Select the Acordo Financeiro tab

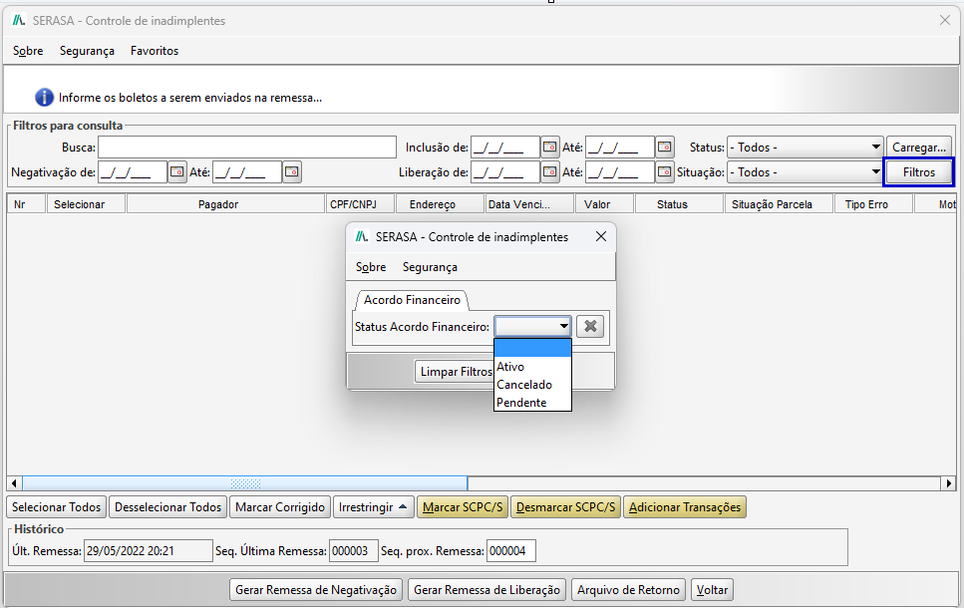(x=412, y=299)
